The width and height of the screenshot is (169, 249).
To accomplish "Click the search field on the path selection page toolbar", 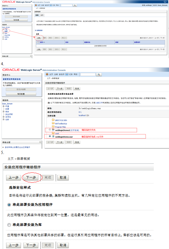I will pyautogui.click(x=88, y=74).
